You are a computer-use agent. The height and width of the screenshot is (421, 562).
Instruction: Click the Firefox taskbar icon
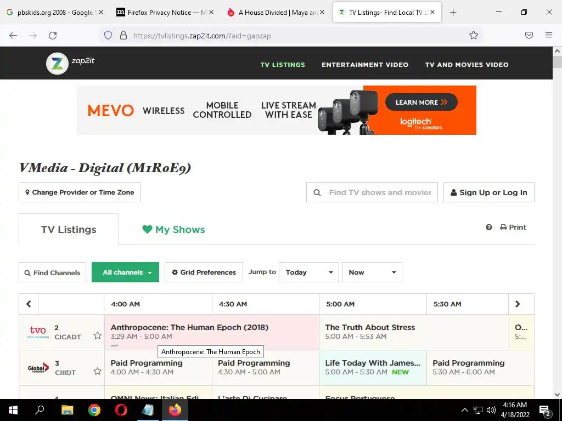pos(175,410)
